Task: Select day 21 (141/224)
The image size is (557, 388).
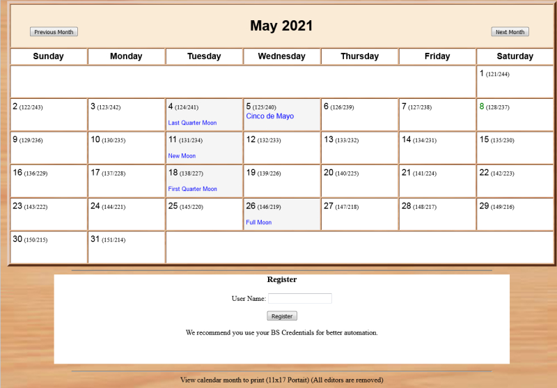Action: pyautogui.click(x=437, y=181)
